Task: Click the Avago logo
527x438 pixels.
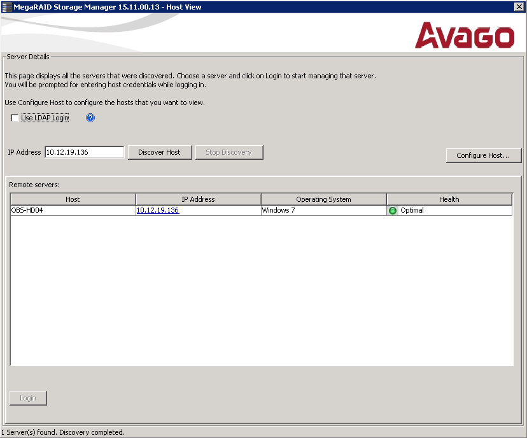Action: pyautogui.click(x=465, y=35)
